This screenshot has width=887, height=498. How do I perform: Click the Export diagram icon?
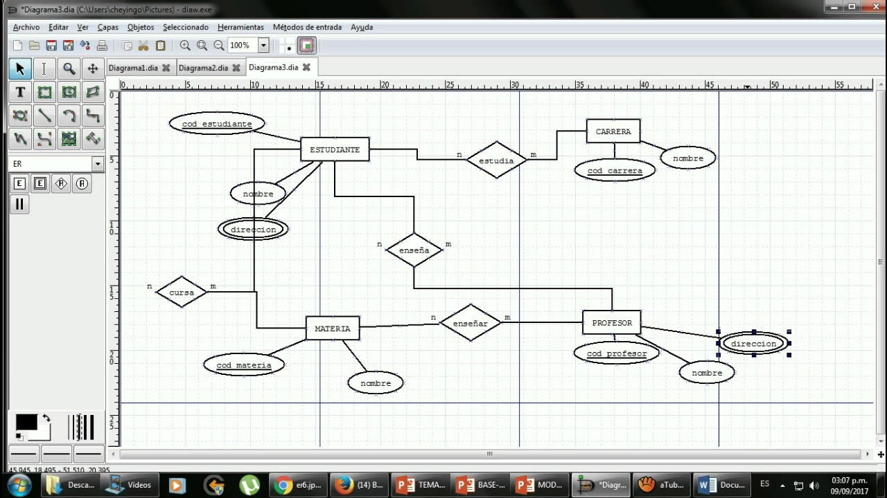(x=85, y=46)
